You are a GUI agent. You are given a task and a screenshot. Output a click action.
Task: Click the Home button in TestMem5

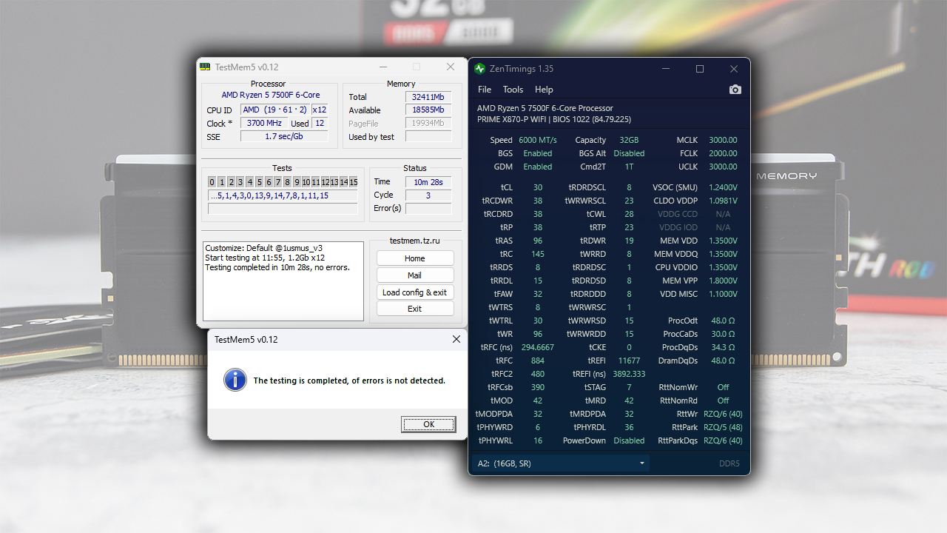click(415, 258)
